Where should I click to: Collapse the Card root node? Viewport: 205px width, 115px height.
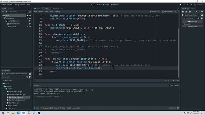pos(2,15)
